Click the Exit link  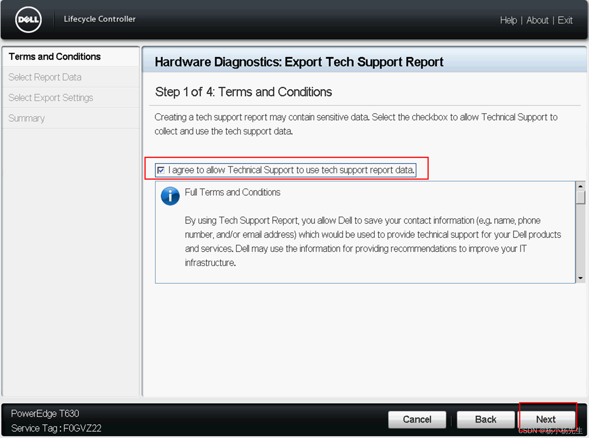pyautogui.click(x=565, y=20)
